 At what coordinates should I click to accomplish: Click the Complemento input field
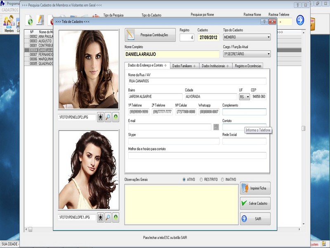pyautogui.click(x=244, y=112)
